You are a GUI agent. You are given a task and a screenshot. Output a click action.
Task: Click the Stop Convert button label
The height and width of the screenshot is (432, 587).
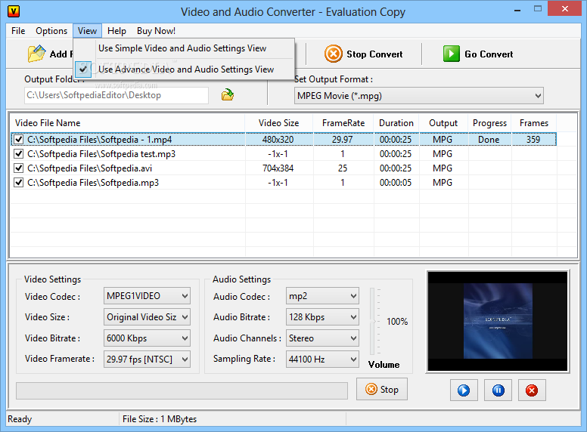click(374, 54)
